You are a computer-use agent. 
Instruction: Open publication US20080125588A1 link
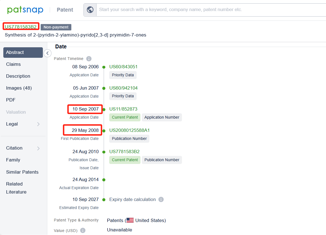(129, 130)
